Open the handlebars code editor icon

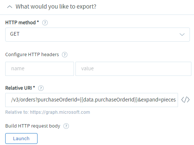click(185, 100)
